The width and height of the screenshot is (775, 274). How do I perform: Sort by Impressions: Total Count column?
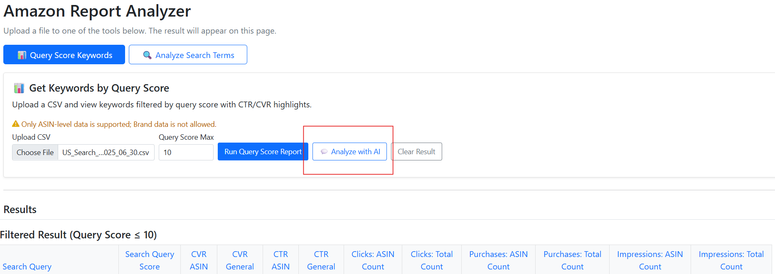[731, 260]
